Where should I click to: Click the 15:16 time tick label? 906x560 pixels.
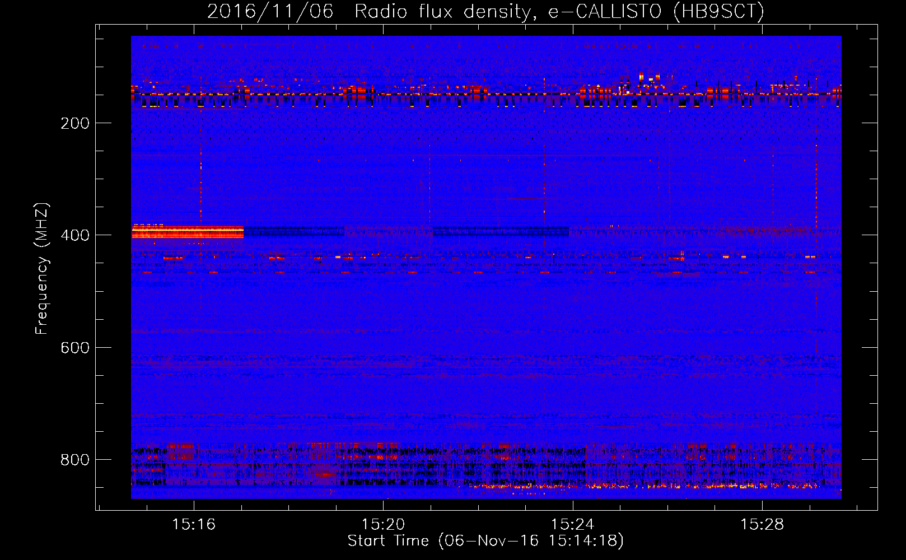(x=194, y=524)
